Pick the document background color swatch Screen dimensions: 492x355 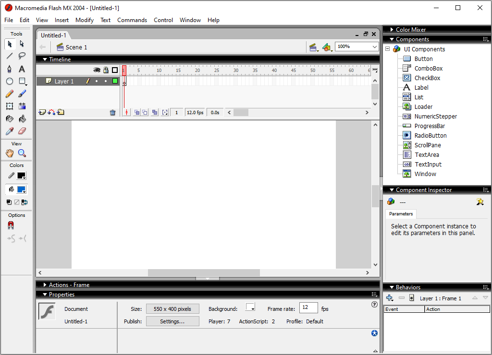[x=250, y=307]
